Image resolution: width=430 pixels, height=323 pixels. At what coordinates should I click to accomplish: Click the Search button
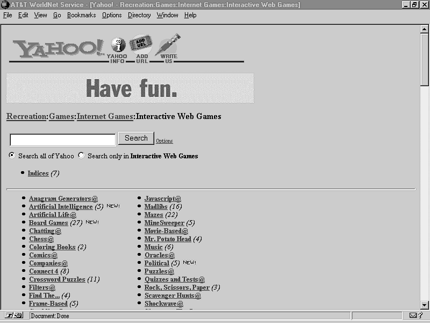point(136,138)
